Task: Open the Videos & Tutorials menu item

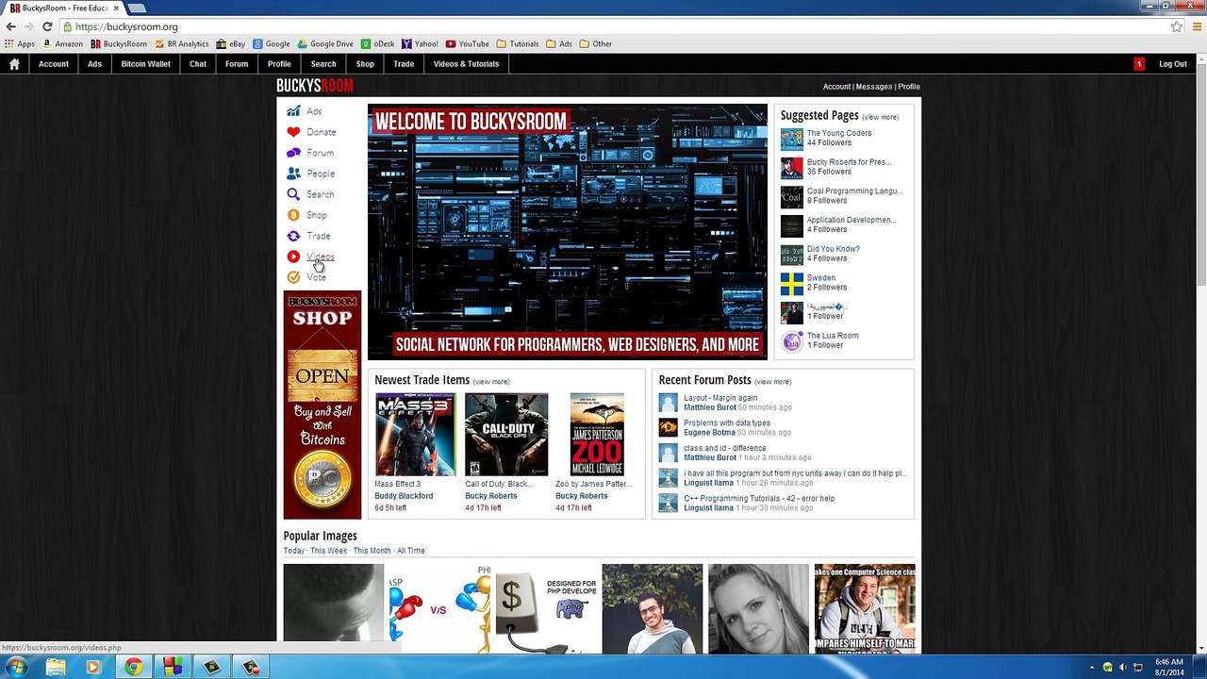Action: (x=466, y=64)
